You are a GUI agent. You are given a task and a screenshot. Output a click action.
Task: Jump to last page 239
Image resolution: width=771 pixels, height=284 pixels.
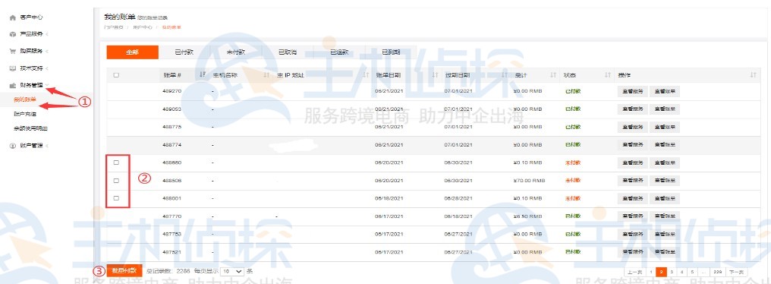pos(717,272)
